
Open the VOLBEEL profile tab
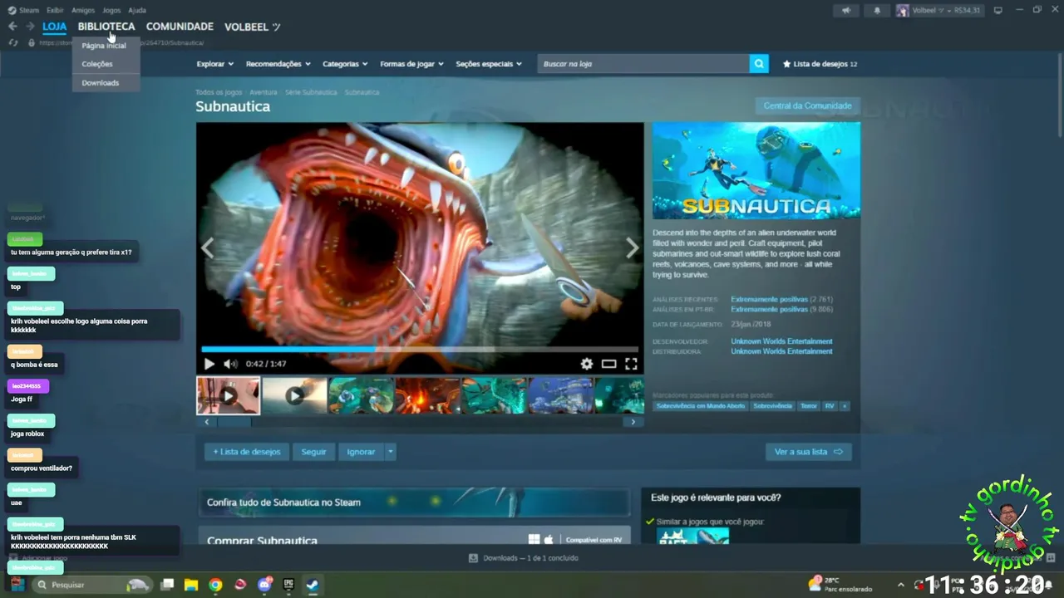(252, 27)
